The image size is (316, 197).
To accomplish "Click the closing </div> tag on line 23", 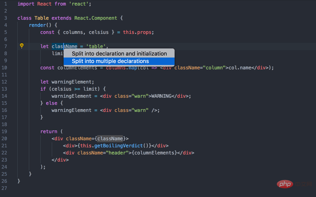I will point(60,160).
